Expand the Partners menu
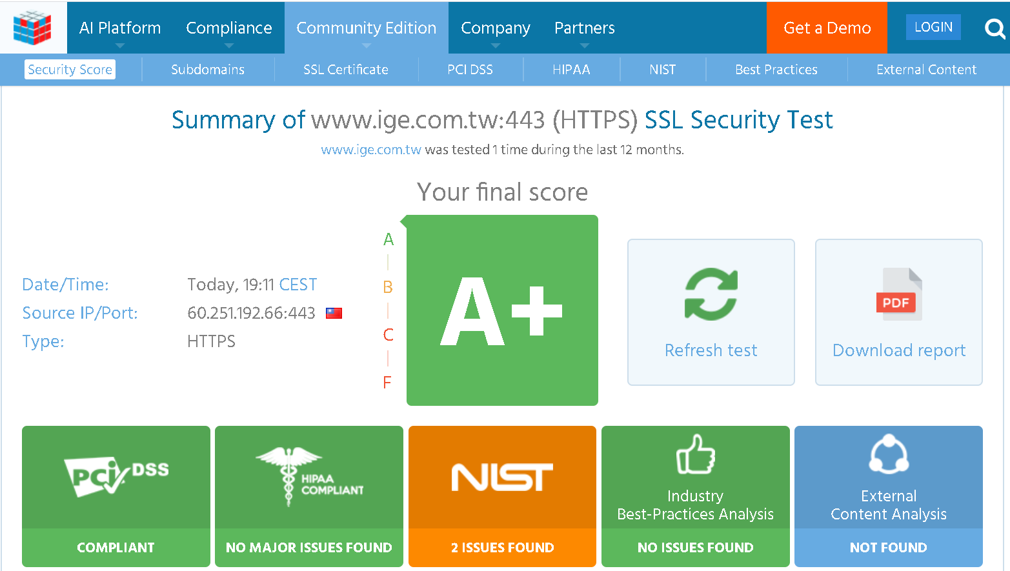Image resolution: width=1010 pixels, height=571 pixels. tap(585, 28)
